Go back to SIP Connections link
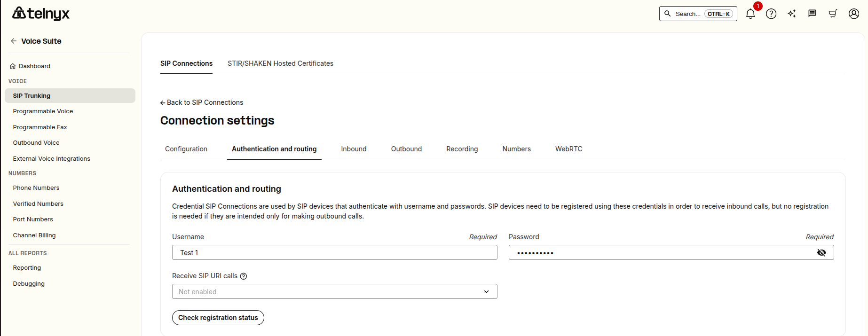This screenshot has height=336, width=868. click(202, 102)
